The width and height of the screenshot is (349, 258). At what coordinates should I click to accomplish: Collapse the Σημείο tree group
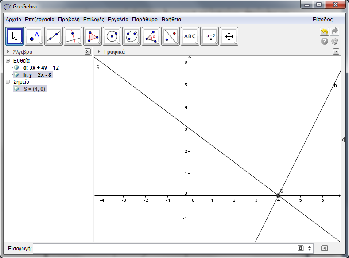click(8, 82)
